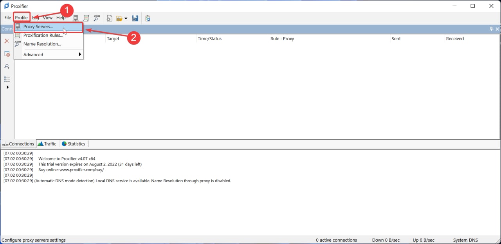This screenshot has width=501, height=244.
Task: Open the dropdown arrow beside the folder icon
Action: tap(126, 18)
